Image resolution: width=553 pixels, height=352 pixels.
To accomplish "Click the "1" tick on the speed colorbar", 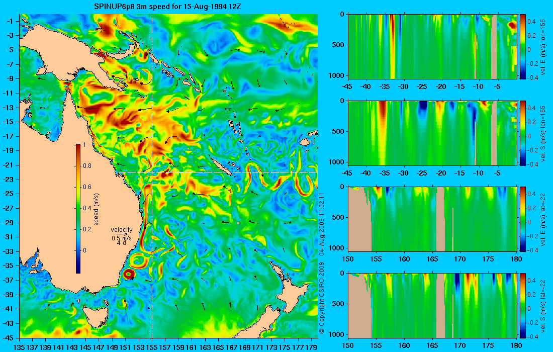I will (84, 145).
